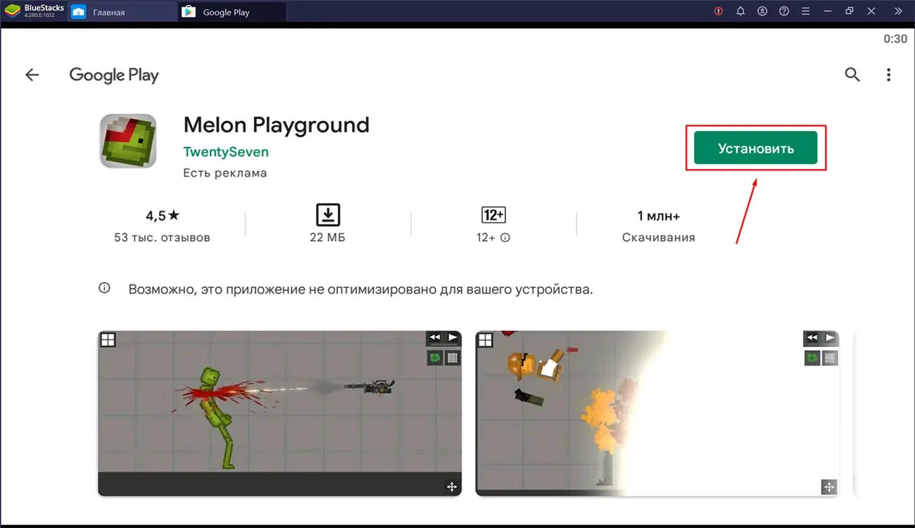
Task: Click the app size download icon showing 22 MB
Action: (x=327, y=215)
